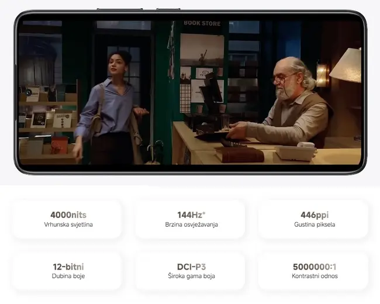Image resolution: width=380 pixels, height=304 pixels.
Task: Select the 144Hz refresh rate heading
Action: (191, 215)
